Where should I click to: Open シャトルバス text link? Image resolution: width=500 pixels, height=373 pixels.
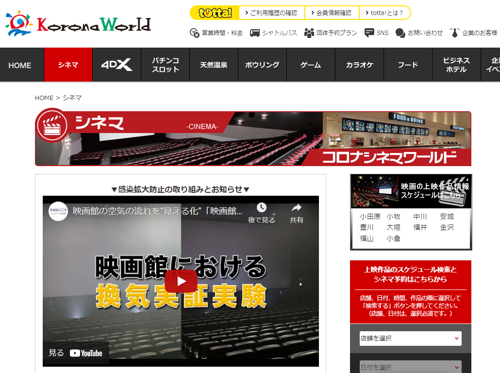(279, 33)
